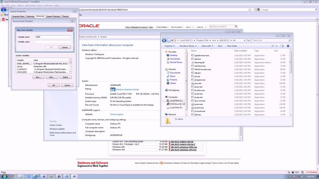Click the Burn toolbar item in Explorer
This screenshot has width=319, height=179.
(220, 46)
